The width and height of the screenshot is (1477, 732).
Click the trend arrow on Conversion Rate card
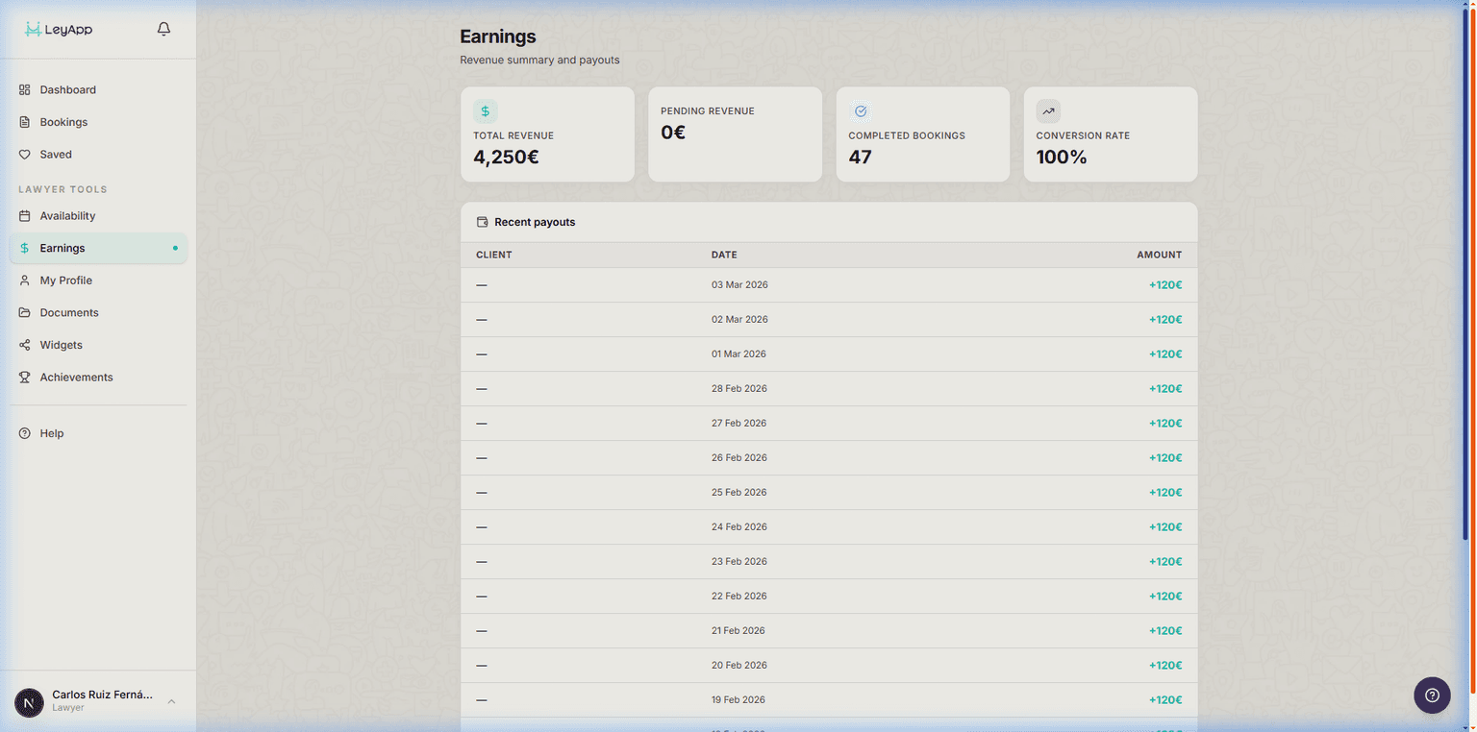[x=1047, y=110]
